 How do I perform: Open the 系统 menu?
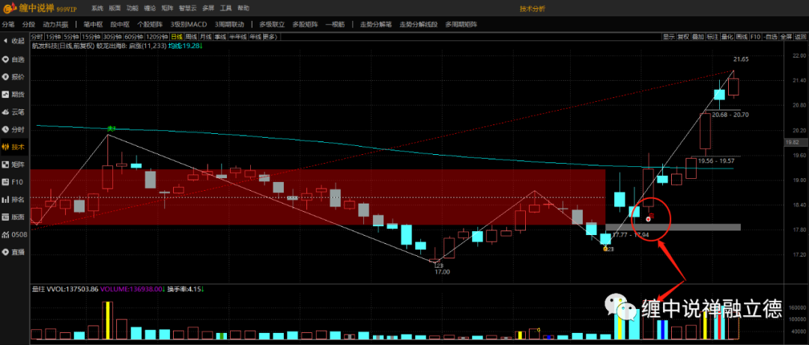97,8
